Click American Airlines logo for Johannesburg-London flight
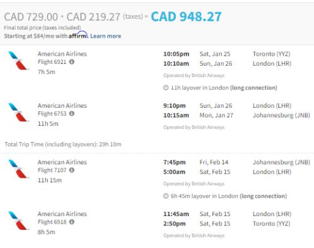The image size is (314, 248). [x=18, y=169]
